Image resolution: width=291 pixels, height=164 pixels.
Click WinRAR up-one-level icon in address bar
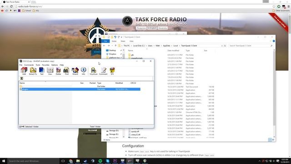[22, 78]
